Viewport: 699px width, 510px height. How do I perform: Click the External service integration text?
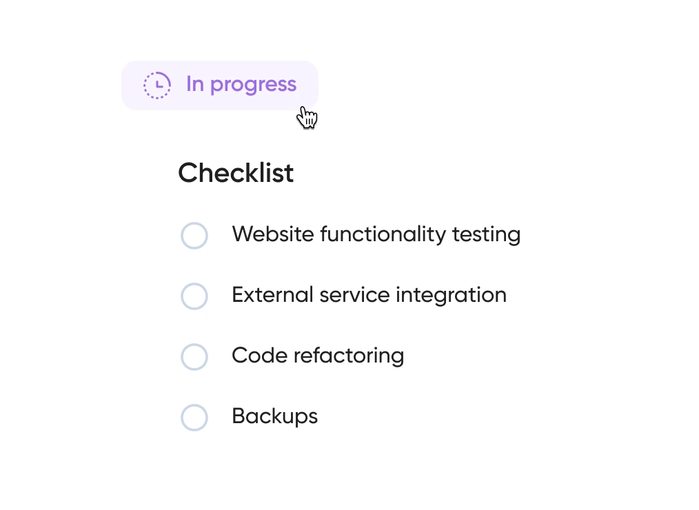tap(369, 295)
